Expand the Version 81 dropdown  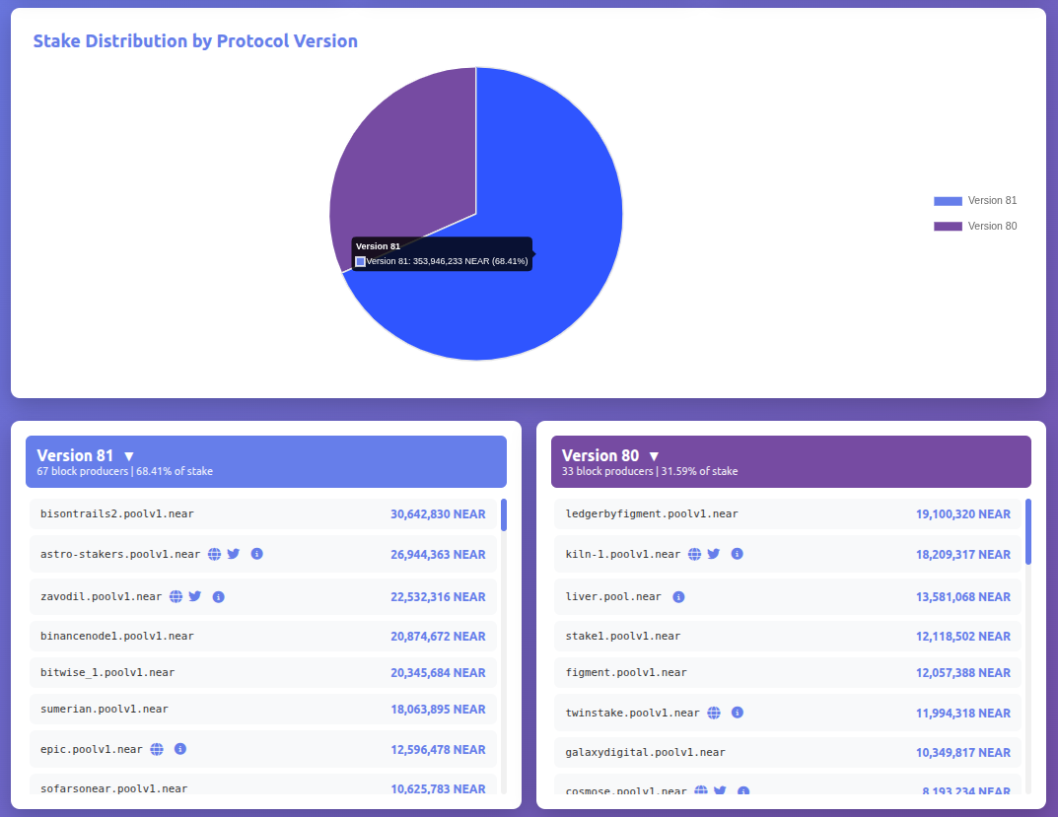(x=128, y=455)
